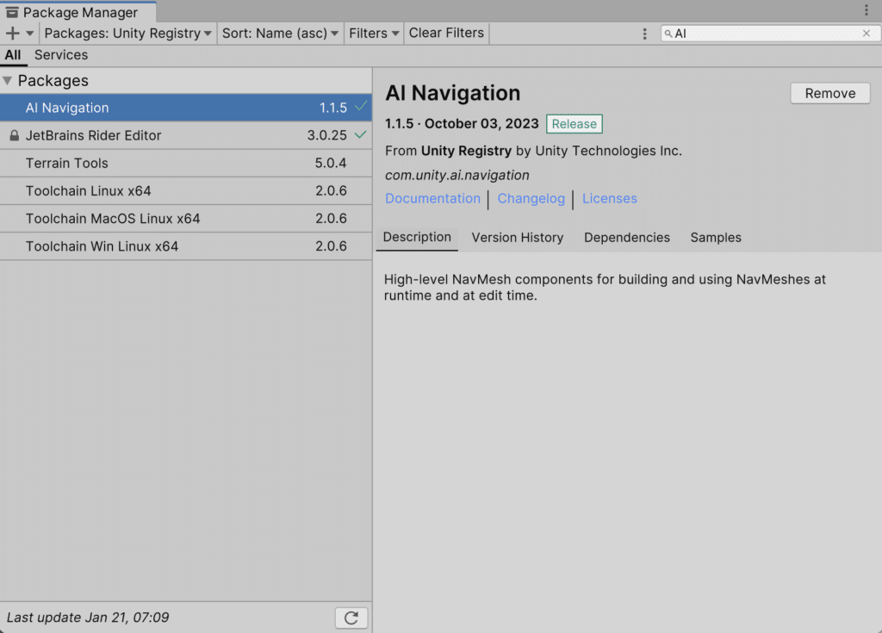Click the refresh package list icon
The width and height of the screenshot is (882, 633).
coord(351,617)
